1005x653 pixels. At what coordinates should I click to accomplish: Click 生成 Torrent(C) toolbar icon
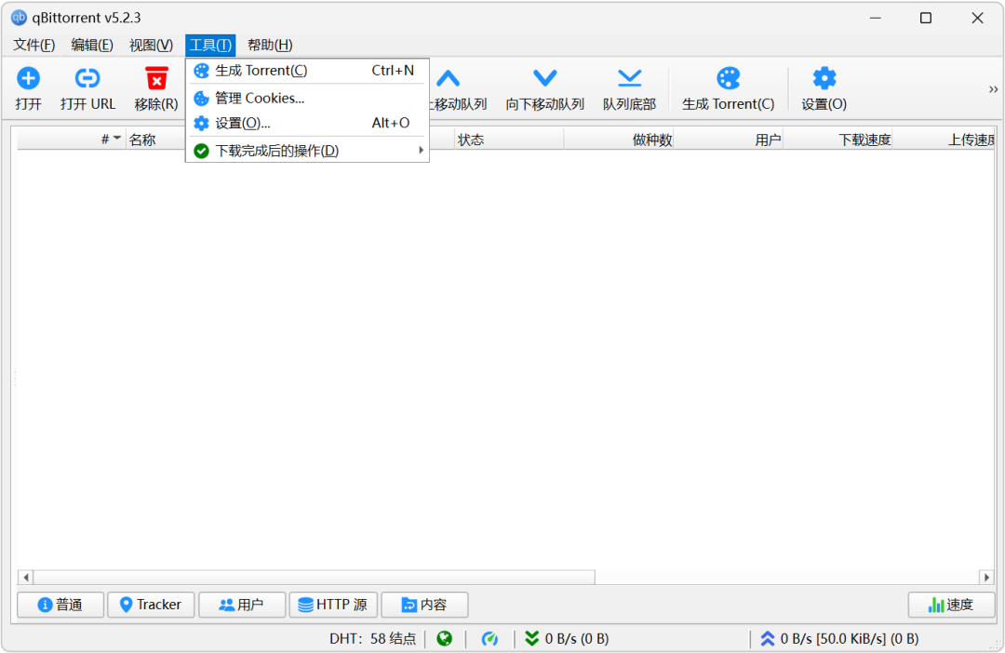728,79
